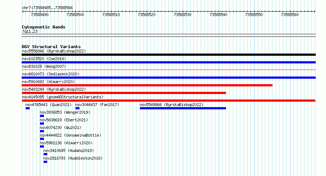The width and height of the screenshot is (326, 176).
Task: Select the black nsv5556846 variant bar
Action: point(168,55)
